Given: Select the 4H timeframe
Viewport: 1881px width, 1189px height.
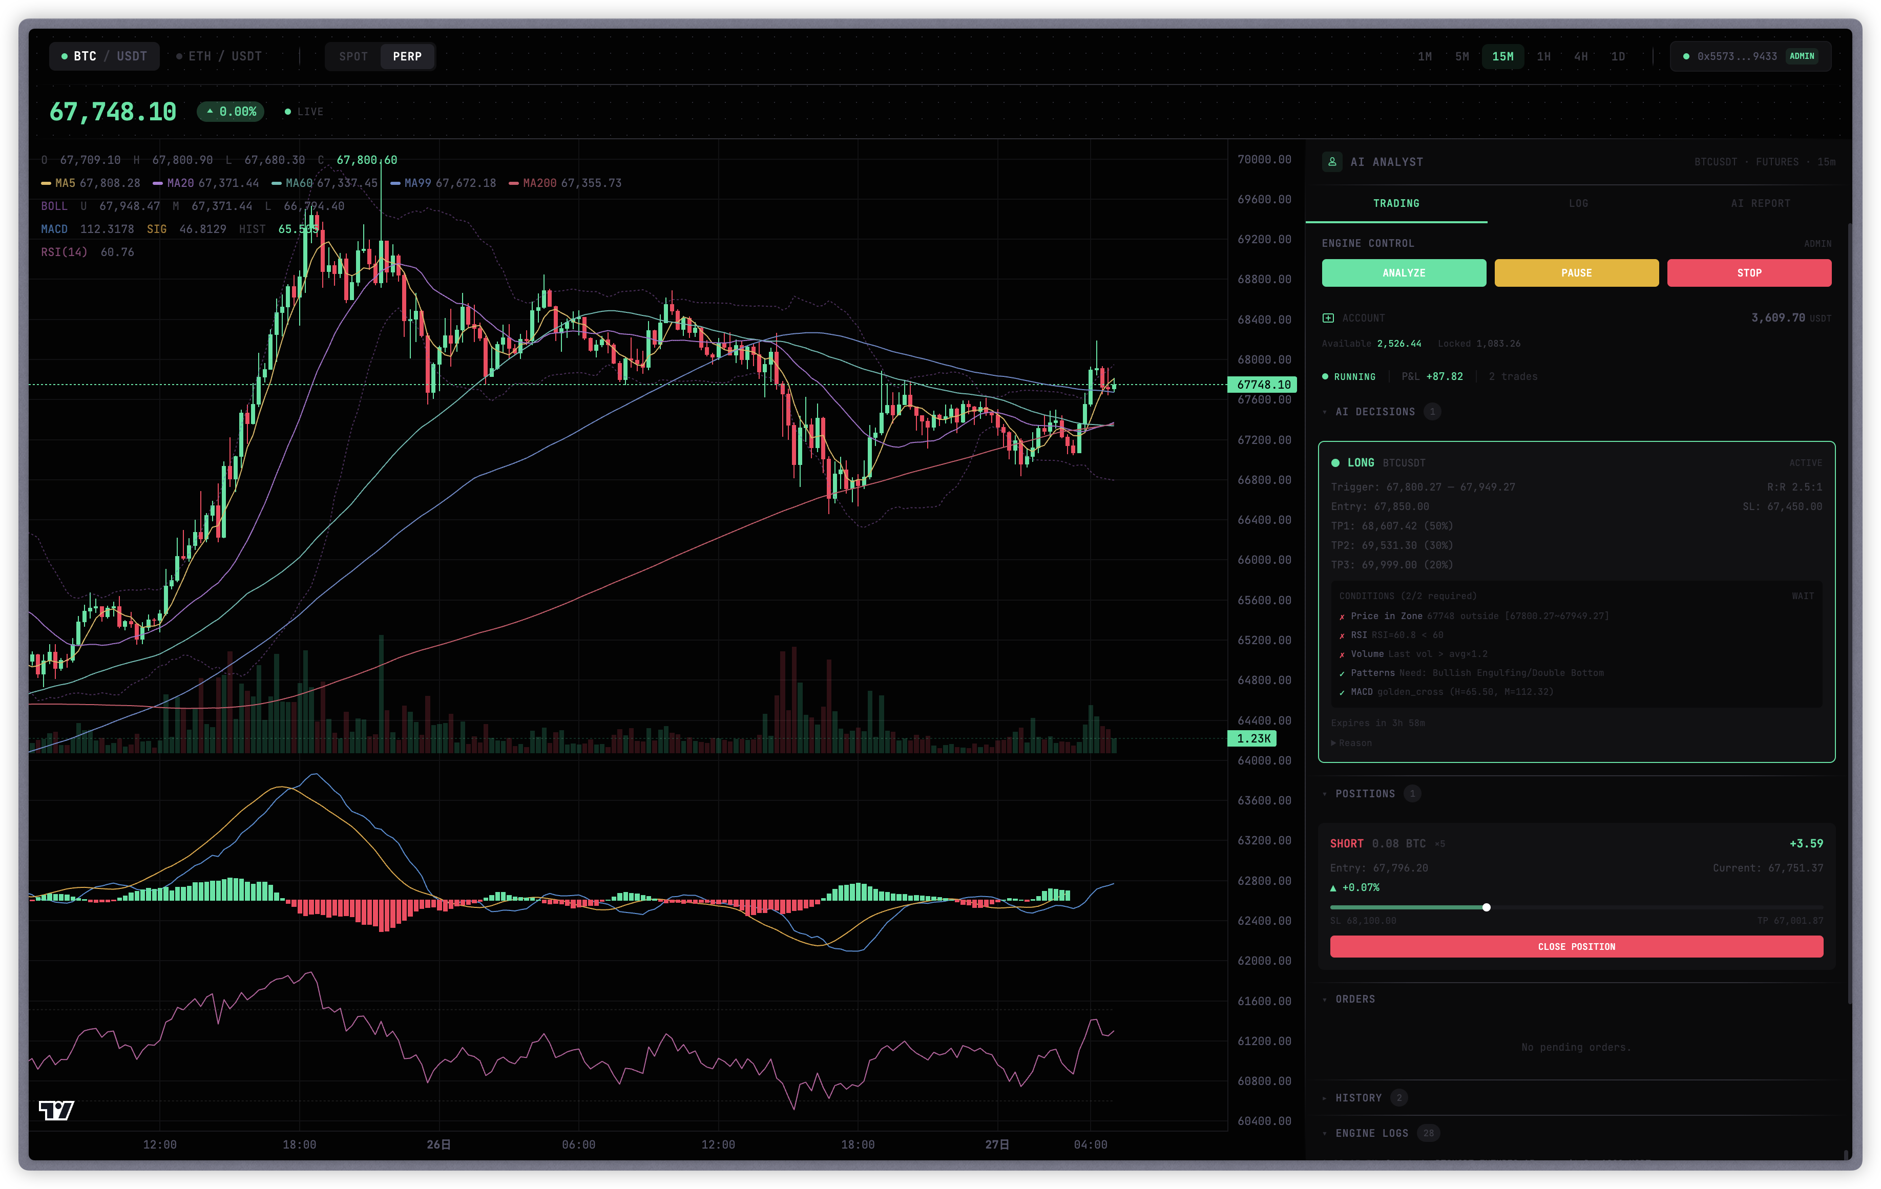Looking at the screenshot, I should 1580,56.
